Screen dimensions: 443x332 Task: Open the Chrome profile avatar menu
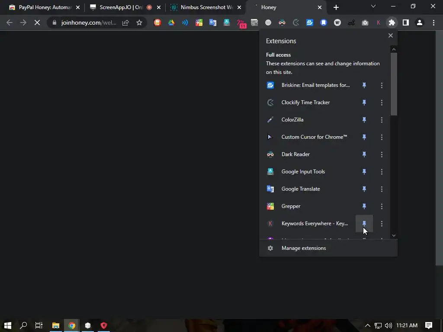[420, 22]
